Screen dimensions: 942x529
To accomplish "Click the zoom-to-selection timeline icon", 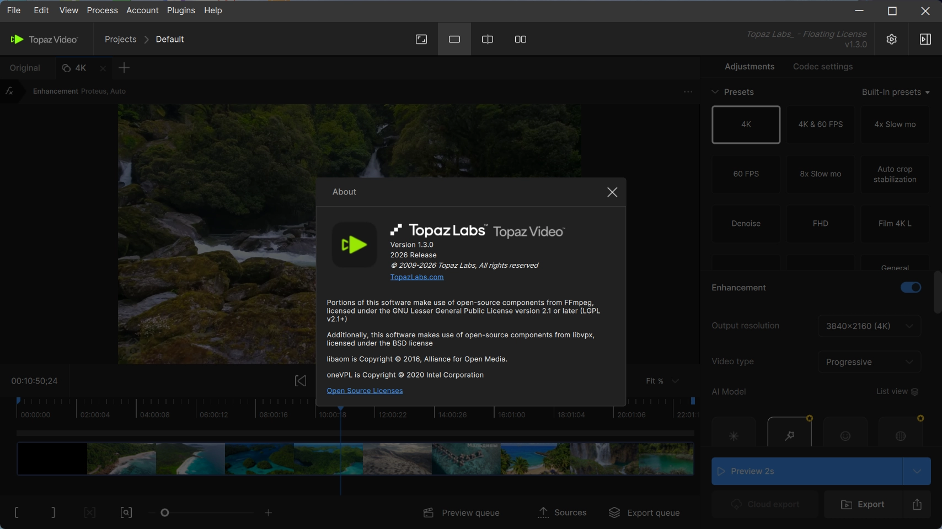I will coord(126,512).
